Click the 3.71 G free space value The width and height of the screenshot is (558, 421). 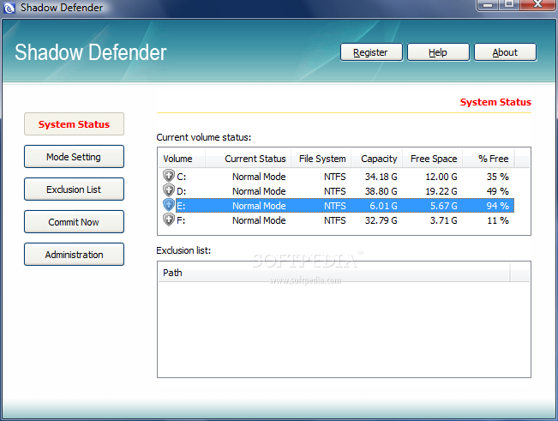point(444,220)
